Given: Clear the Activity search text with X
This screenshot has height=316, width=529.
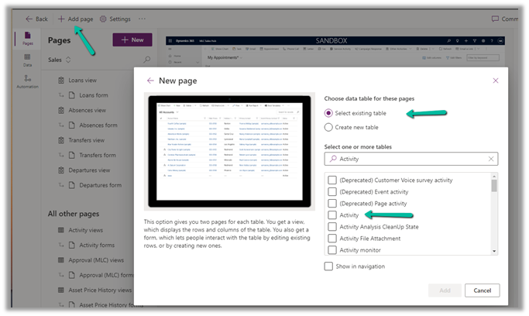Looking at the screenshot, I should point(491,158).
